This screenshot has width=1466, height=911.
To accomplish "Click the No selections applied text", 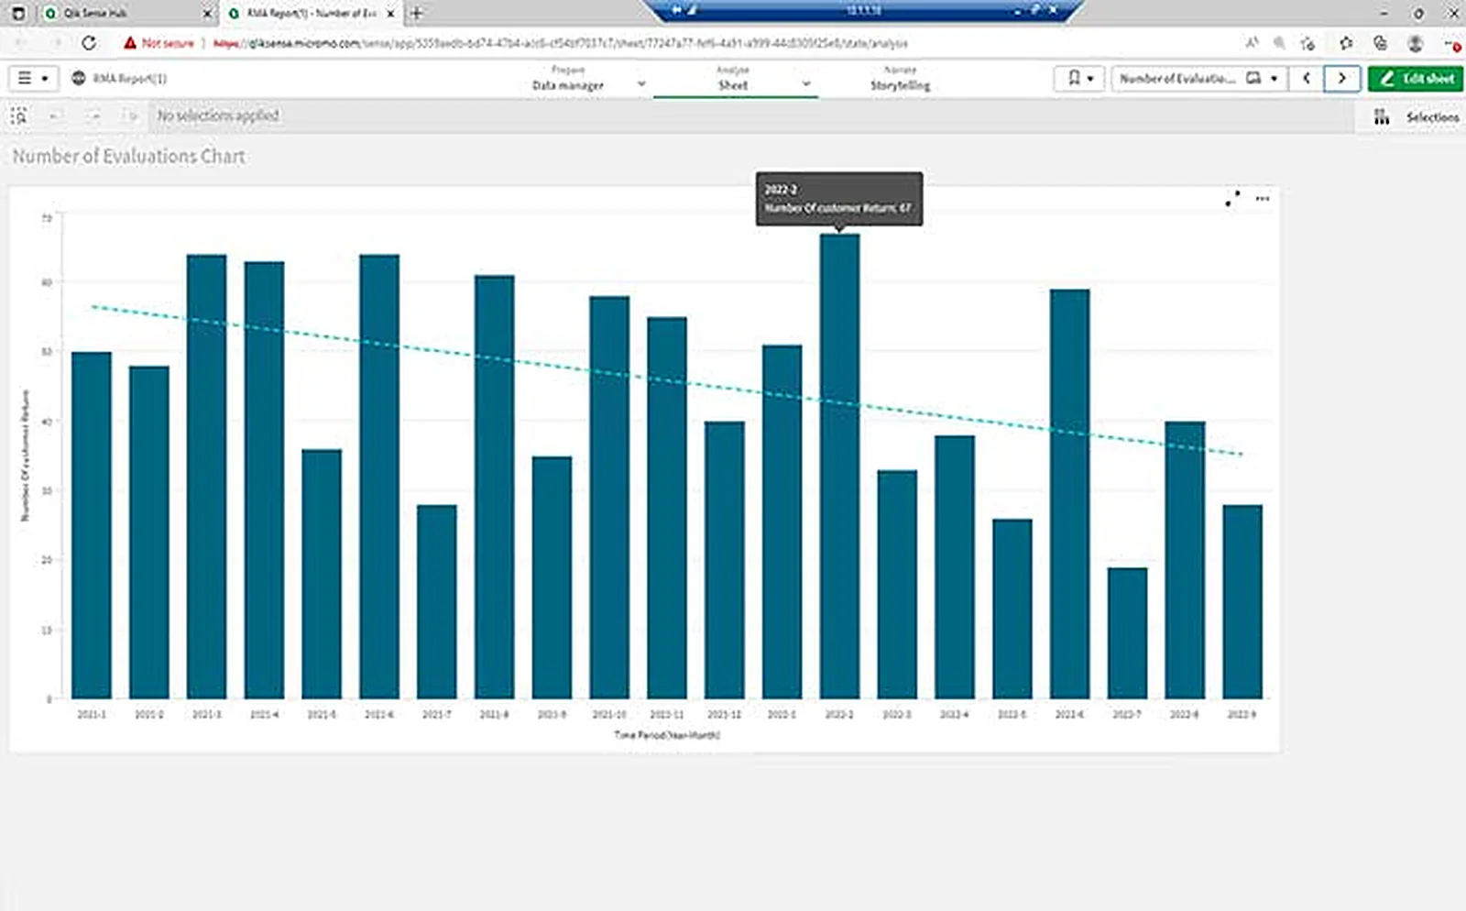I will click(x=218, y=115).
